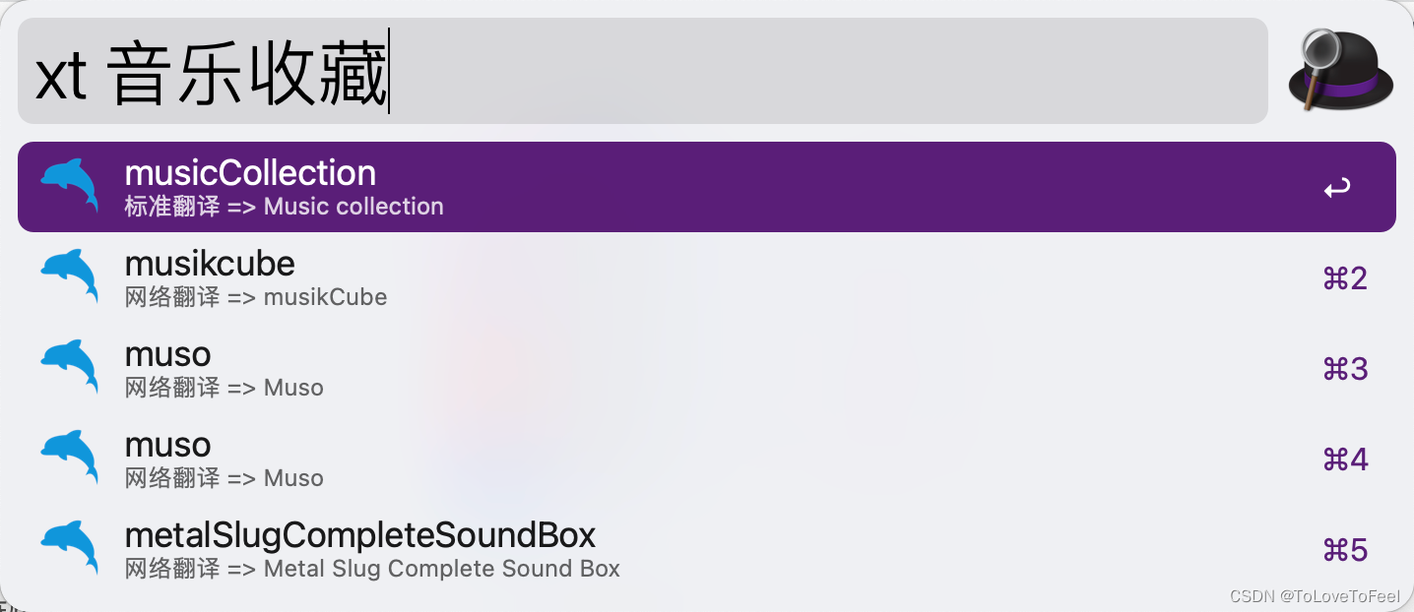The width and height of the screenshot is (1414, 612).
Task: Click the return arrow icon on highlighted row
Action: (x=1337, y=187)
